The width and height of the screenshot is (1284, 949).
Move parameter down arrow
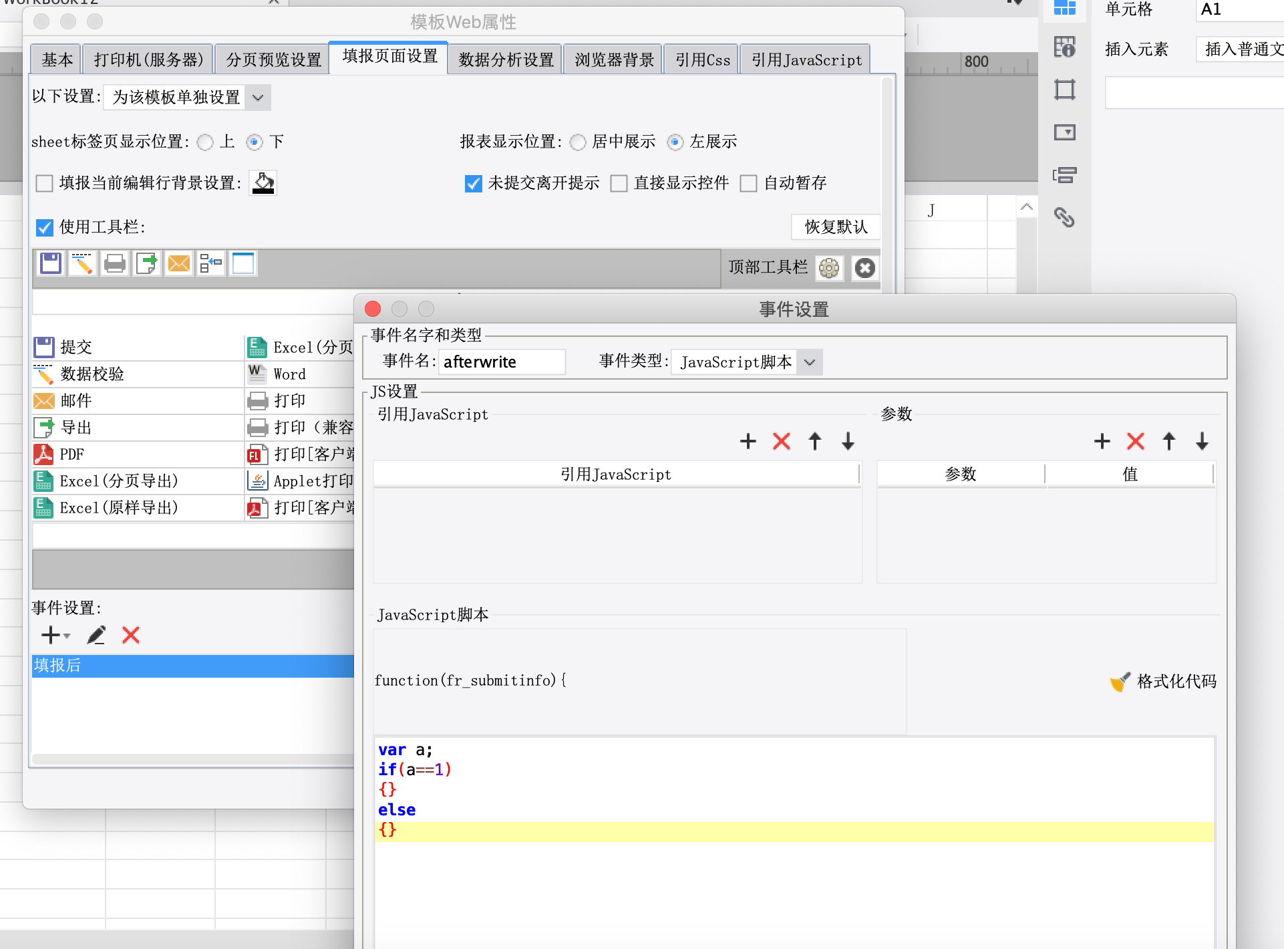coord(1202,441)
